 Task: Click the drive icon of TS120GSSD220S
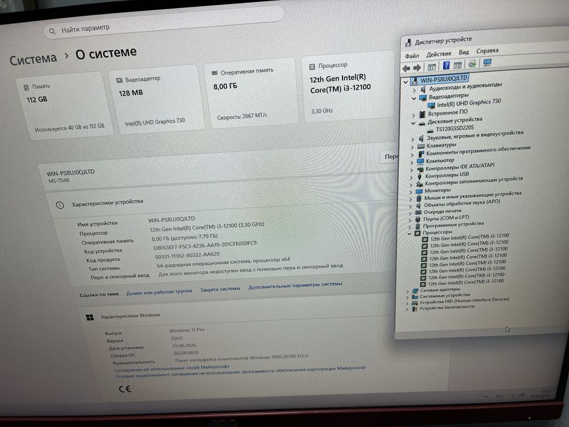tap(431, 131)
